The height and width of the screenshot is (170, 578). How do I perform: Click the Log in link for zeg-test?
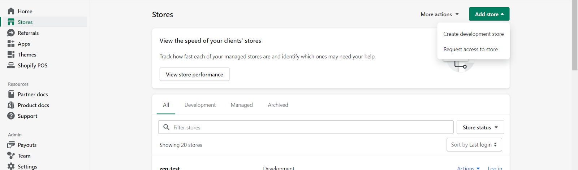[x=495, y=168]
